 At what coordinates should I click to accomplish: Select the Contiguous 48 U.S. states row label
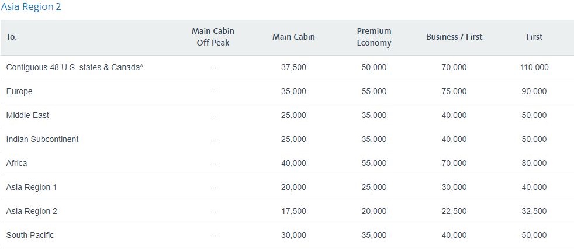click(x=75, y=67)
